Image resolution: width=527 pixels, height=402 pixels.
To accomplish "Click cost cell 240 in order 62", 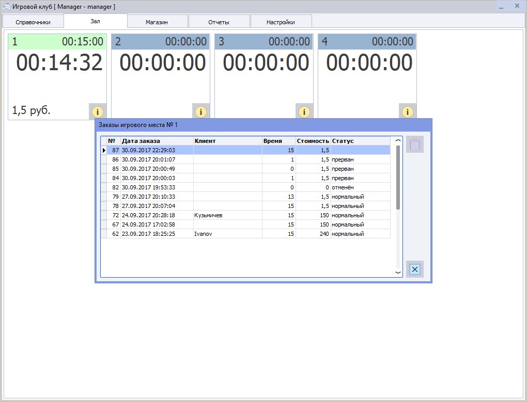I will 313,234.
